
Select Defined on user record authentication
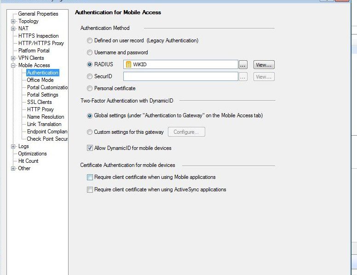[90, 40]
